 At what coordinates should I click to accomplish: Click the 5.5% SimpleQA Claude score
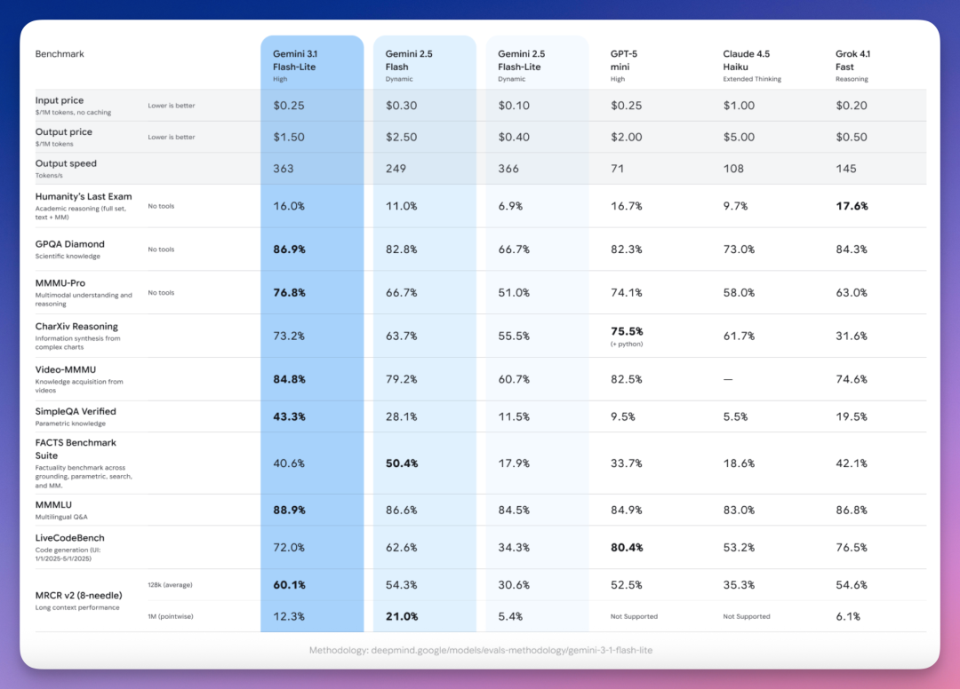point(735,417)
